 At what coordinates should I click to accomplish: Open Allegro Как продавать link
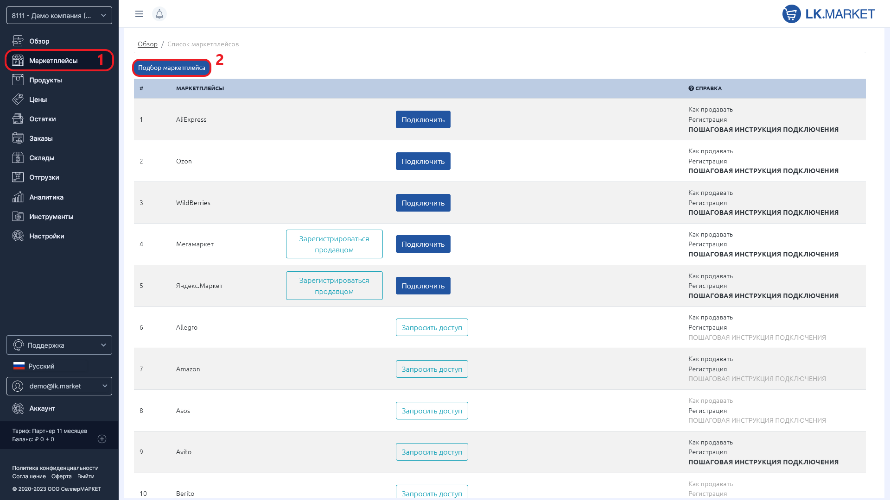[710, 317]
